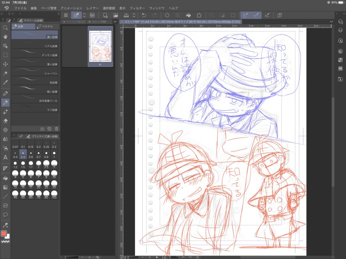Click the delete sub tool trash icon
Screen dimensions: 346x259
click(x=56, y=129)
